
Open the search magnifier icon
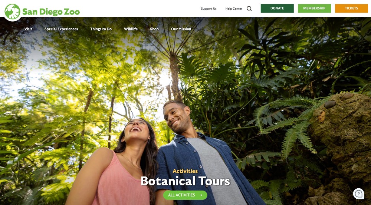tap(249, 9)
